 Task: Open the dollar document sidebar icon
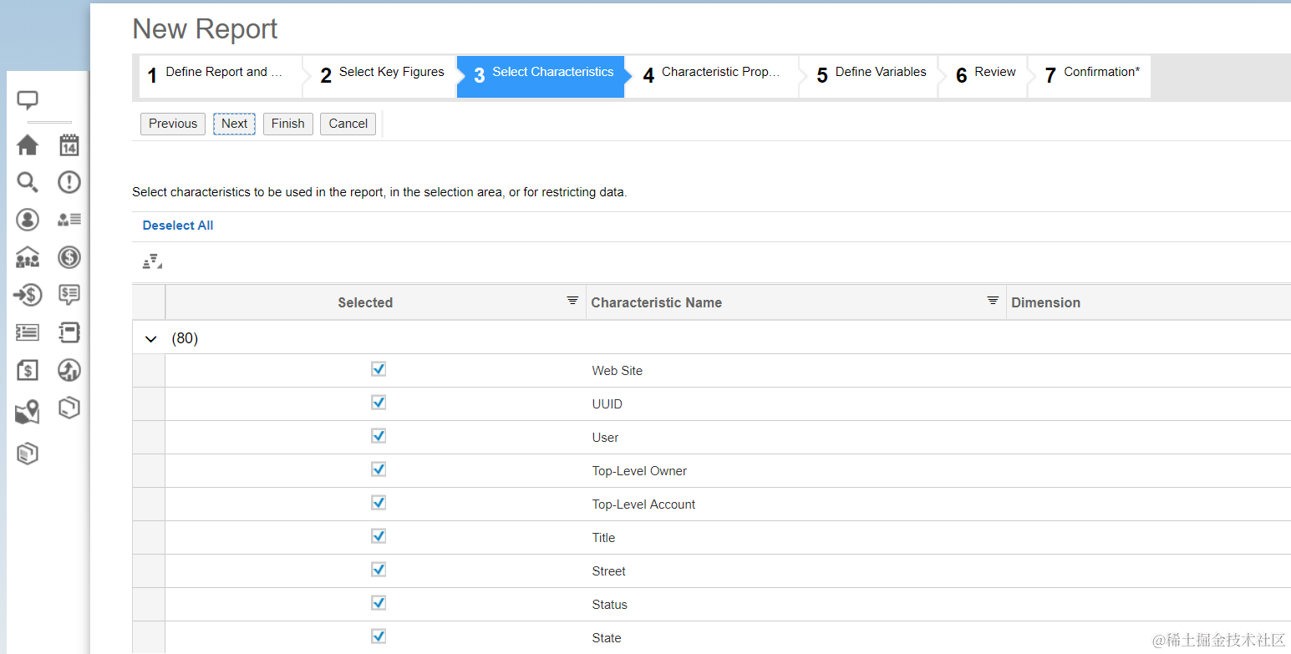[x=28, y=370]
